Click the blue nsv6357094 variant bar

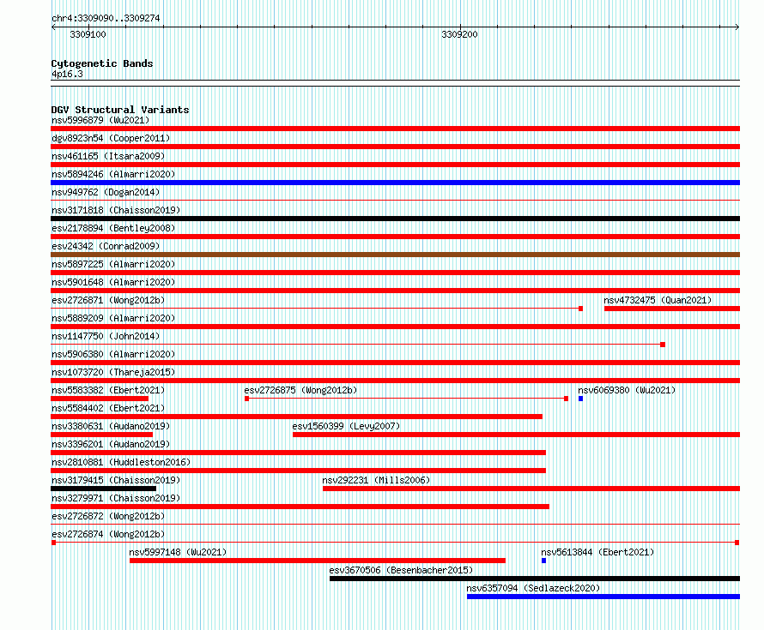pyautogui.click(x=603, y=597)
